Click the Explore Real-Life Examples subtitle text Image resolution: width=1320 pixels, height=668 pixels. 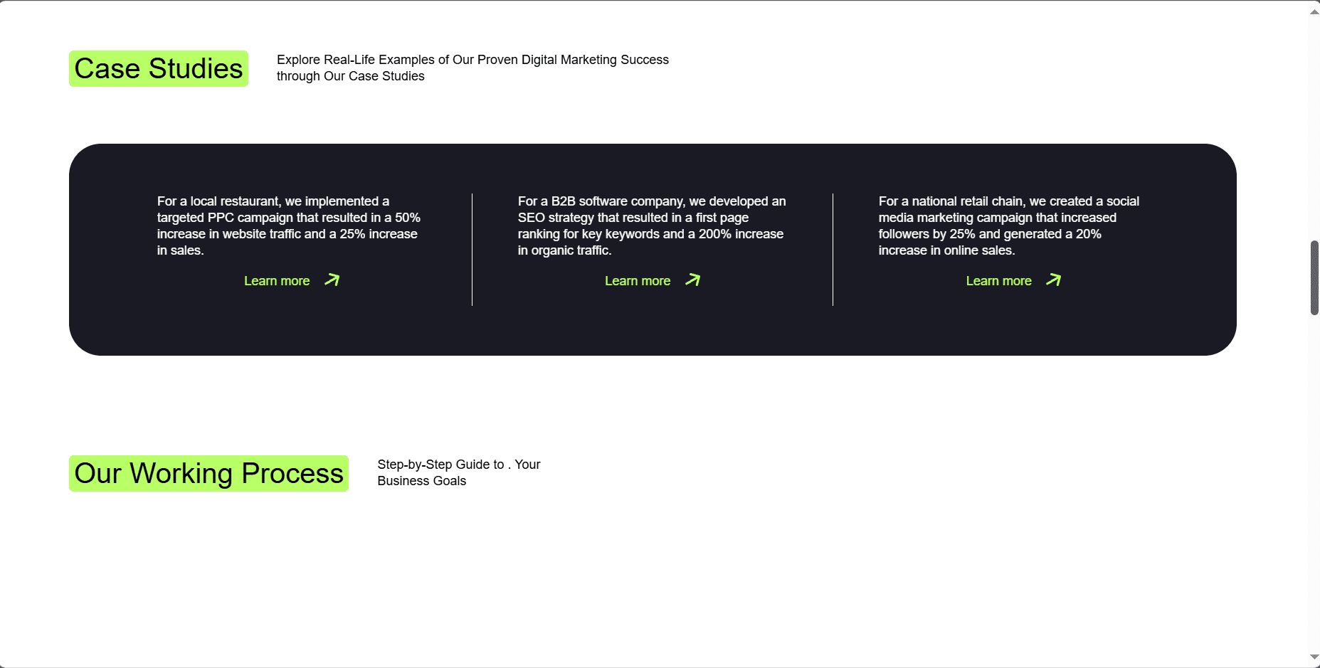tap(472, 68)
